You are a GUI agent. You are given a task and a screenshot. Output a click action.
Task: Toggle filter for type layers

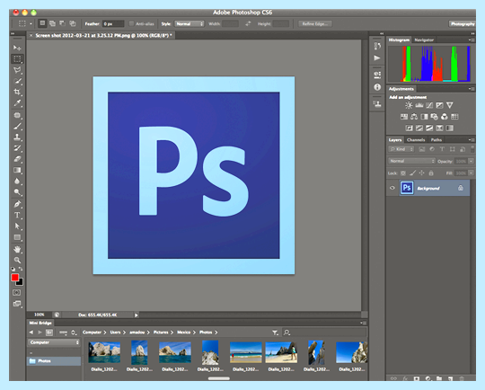[442, 149]
